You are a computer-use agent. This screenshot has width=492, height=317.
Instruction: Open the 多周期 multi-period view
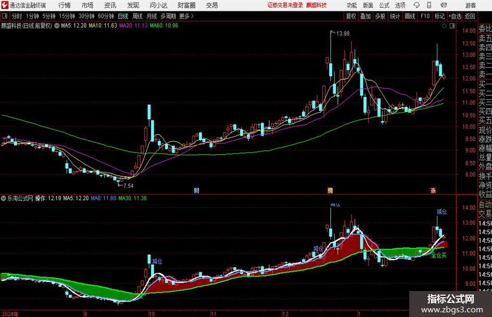[x=168, y=16]
